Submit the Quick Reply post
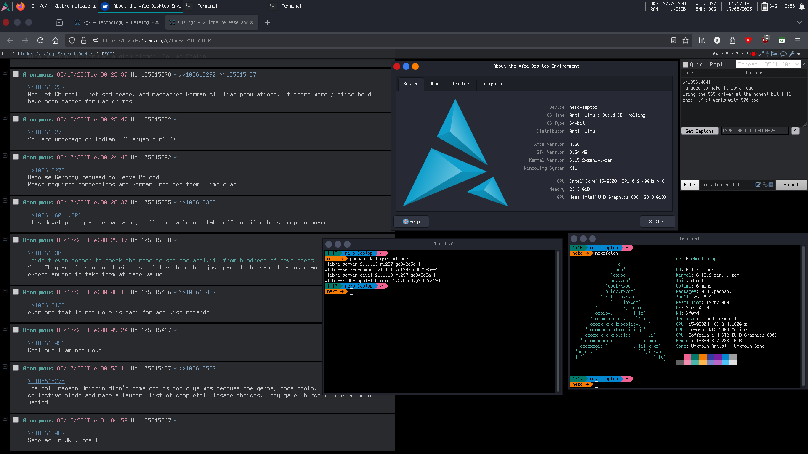The image size is (808, 454). coord(791,185)
